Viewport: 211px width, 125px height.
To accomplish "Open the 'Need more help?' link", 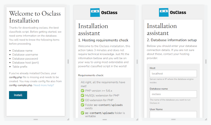I will pos(44,85).
